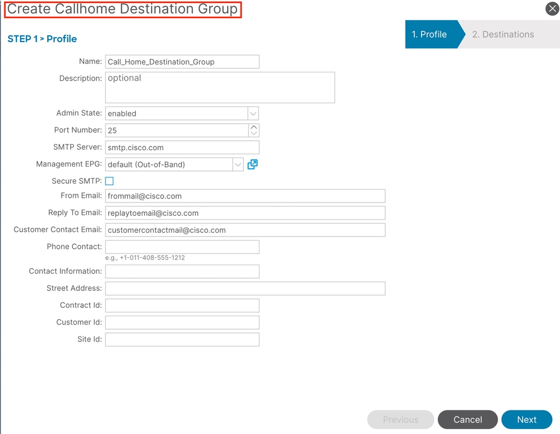Expand the Admin State dropdown
The image size is (560, 434).
pos(253,113)
